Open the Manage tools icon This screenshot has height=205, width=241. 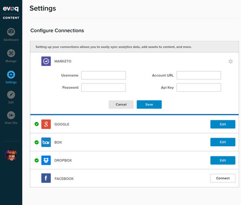click(11, 53)
